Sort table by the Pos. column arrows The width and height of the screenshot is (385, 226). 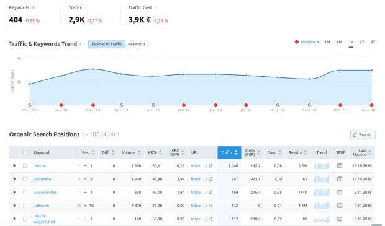(93, 152)
